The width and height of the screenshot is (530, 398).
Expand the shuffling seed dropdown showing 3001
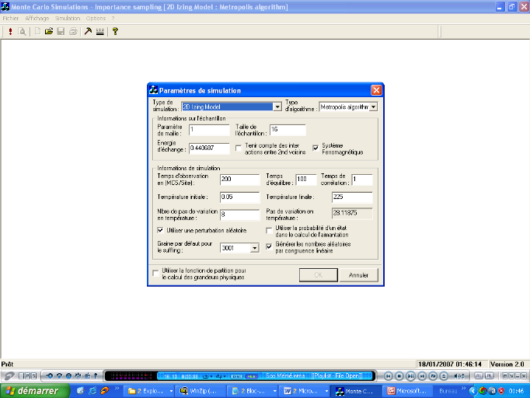(254, 248)
